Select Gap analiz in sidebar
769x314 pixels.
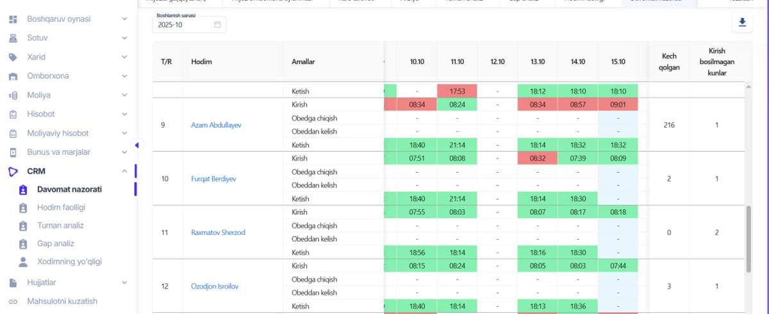tap(55, 243)
